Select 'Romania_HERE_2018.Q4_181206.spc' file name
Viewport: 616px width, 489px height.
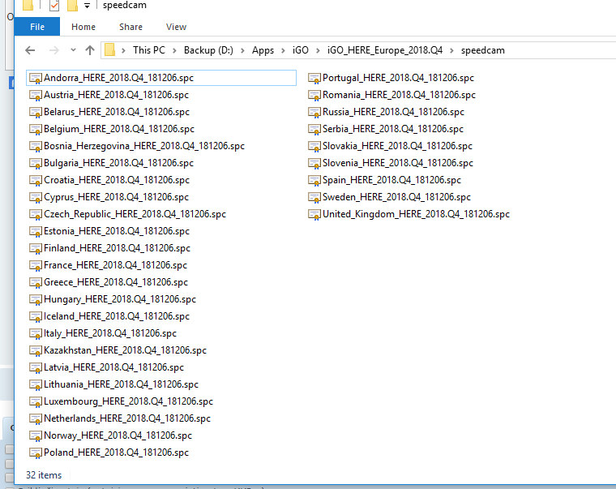(399, 95)
